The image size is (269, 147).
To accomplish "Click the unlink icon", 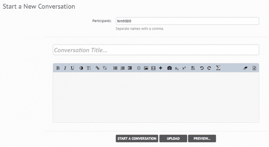I will [105, 68].
